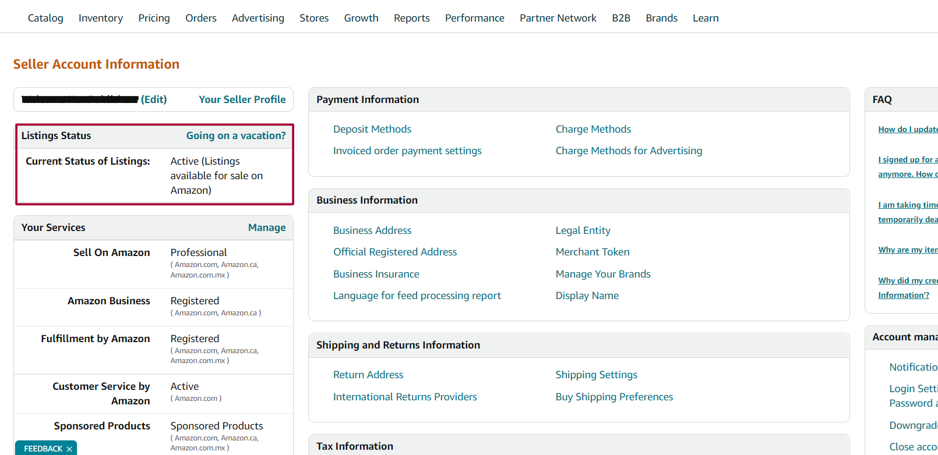Open Notification link under Account management

click(914, 367)
